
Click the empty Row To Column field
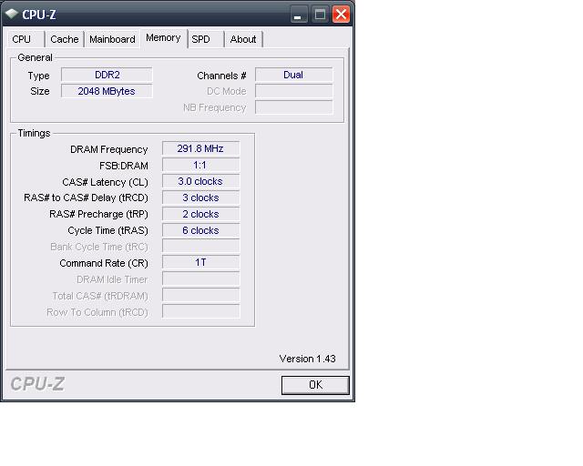[200, 311]
